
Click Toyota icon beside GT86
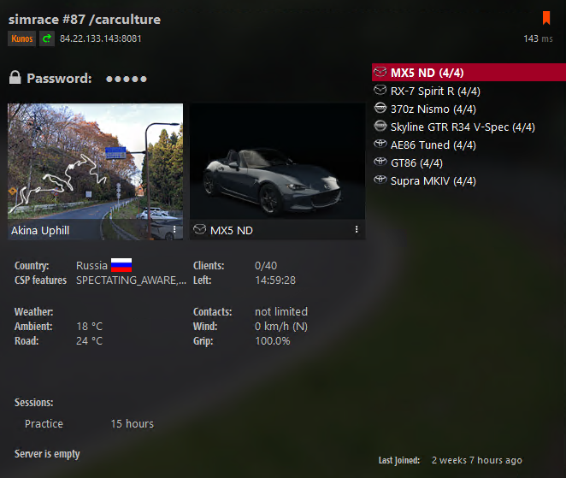[x=380, y=162]
